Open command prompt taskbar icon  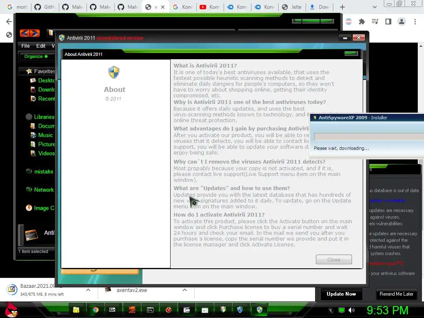click(x=150, y=310)
